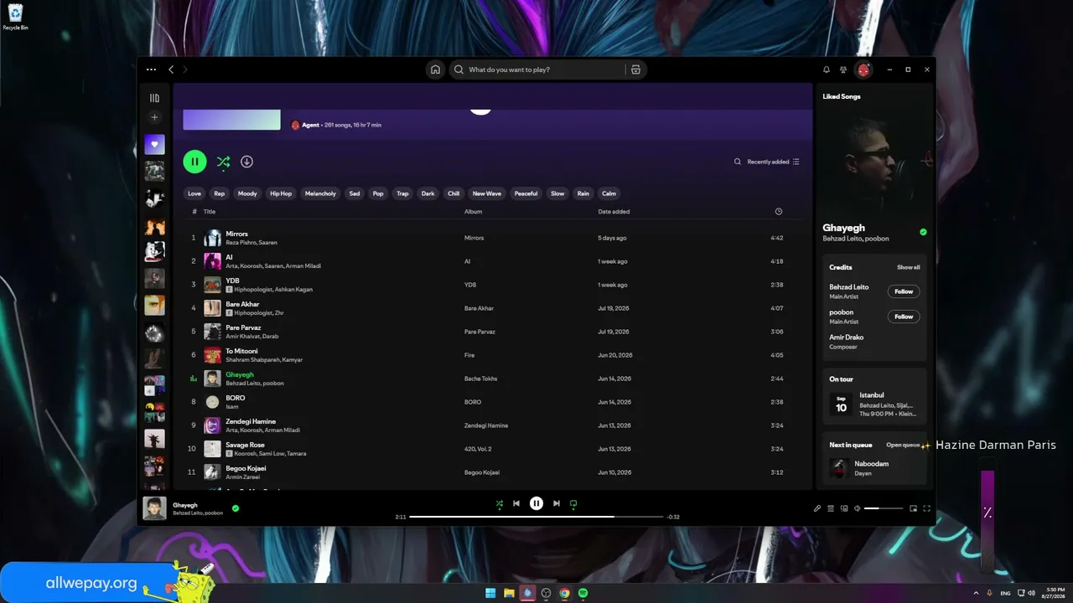Screen dimensions: 1073x603
Task: Create a new playlist with plus icon
Action: 154,117
